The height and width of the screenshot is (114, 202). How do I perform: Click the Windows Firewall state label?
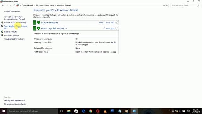43,39
